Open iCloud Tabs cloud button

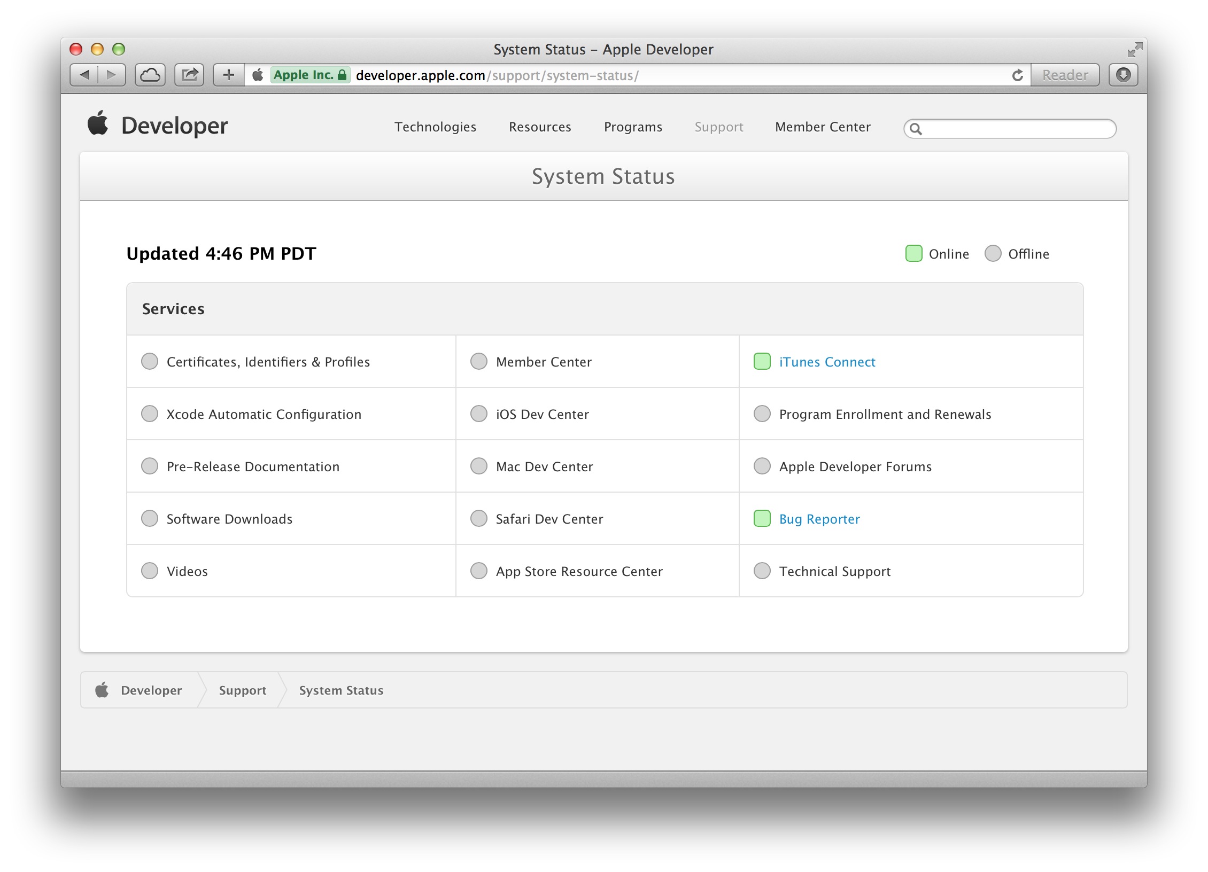coord(150,75)
